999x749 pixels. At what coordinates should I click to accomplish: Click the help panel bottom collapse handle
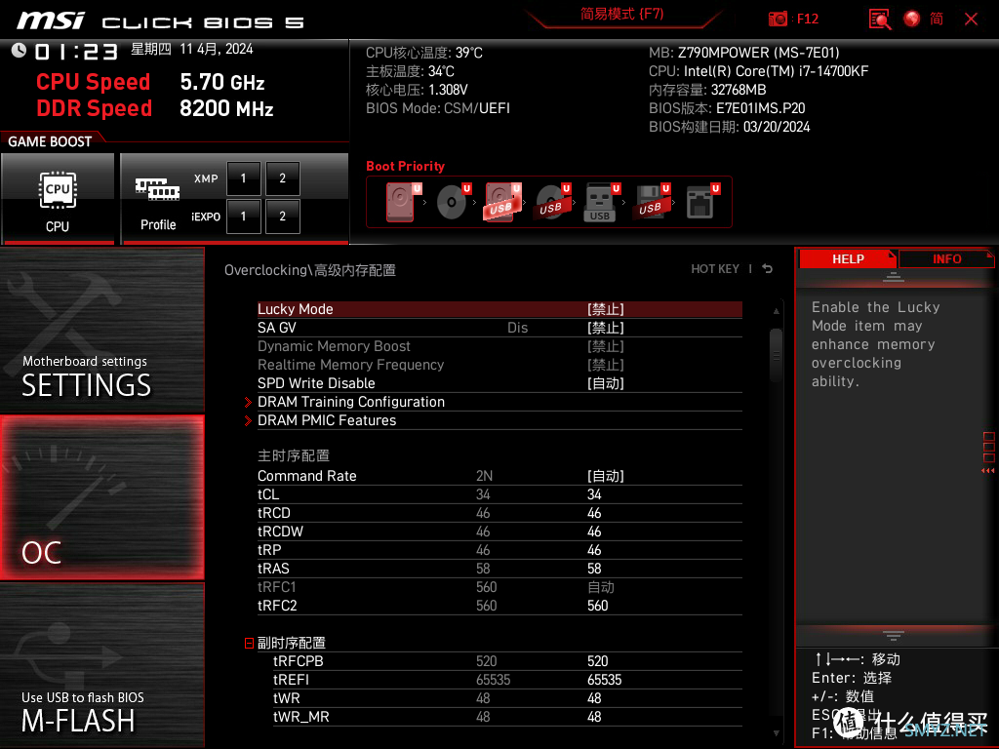(894, 636)
